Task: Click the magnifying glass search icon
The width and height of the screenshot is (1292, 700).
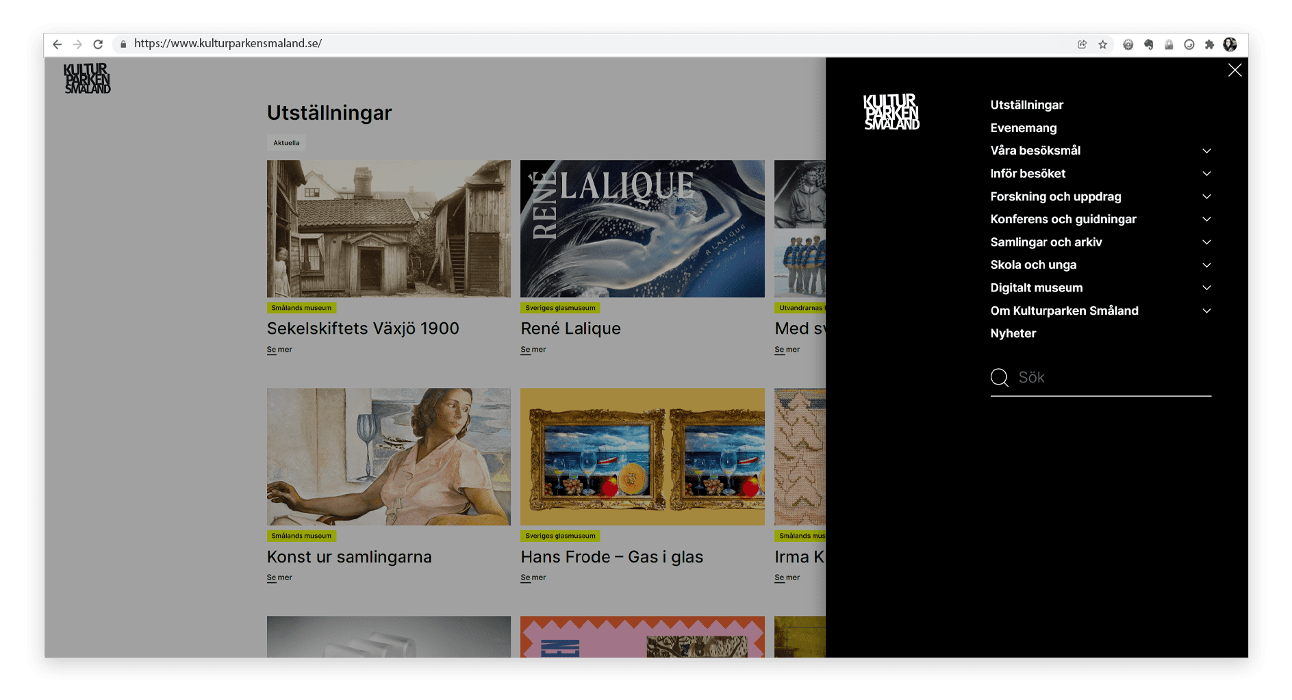Action: tap(1000, 377)
